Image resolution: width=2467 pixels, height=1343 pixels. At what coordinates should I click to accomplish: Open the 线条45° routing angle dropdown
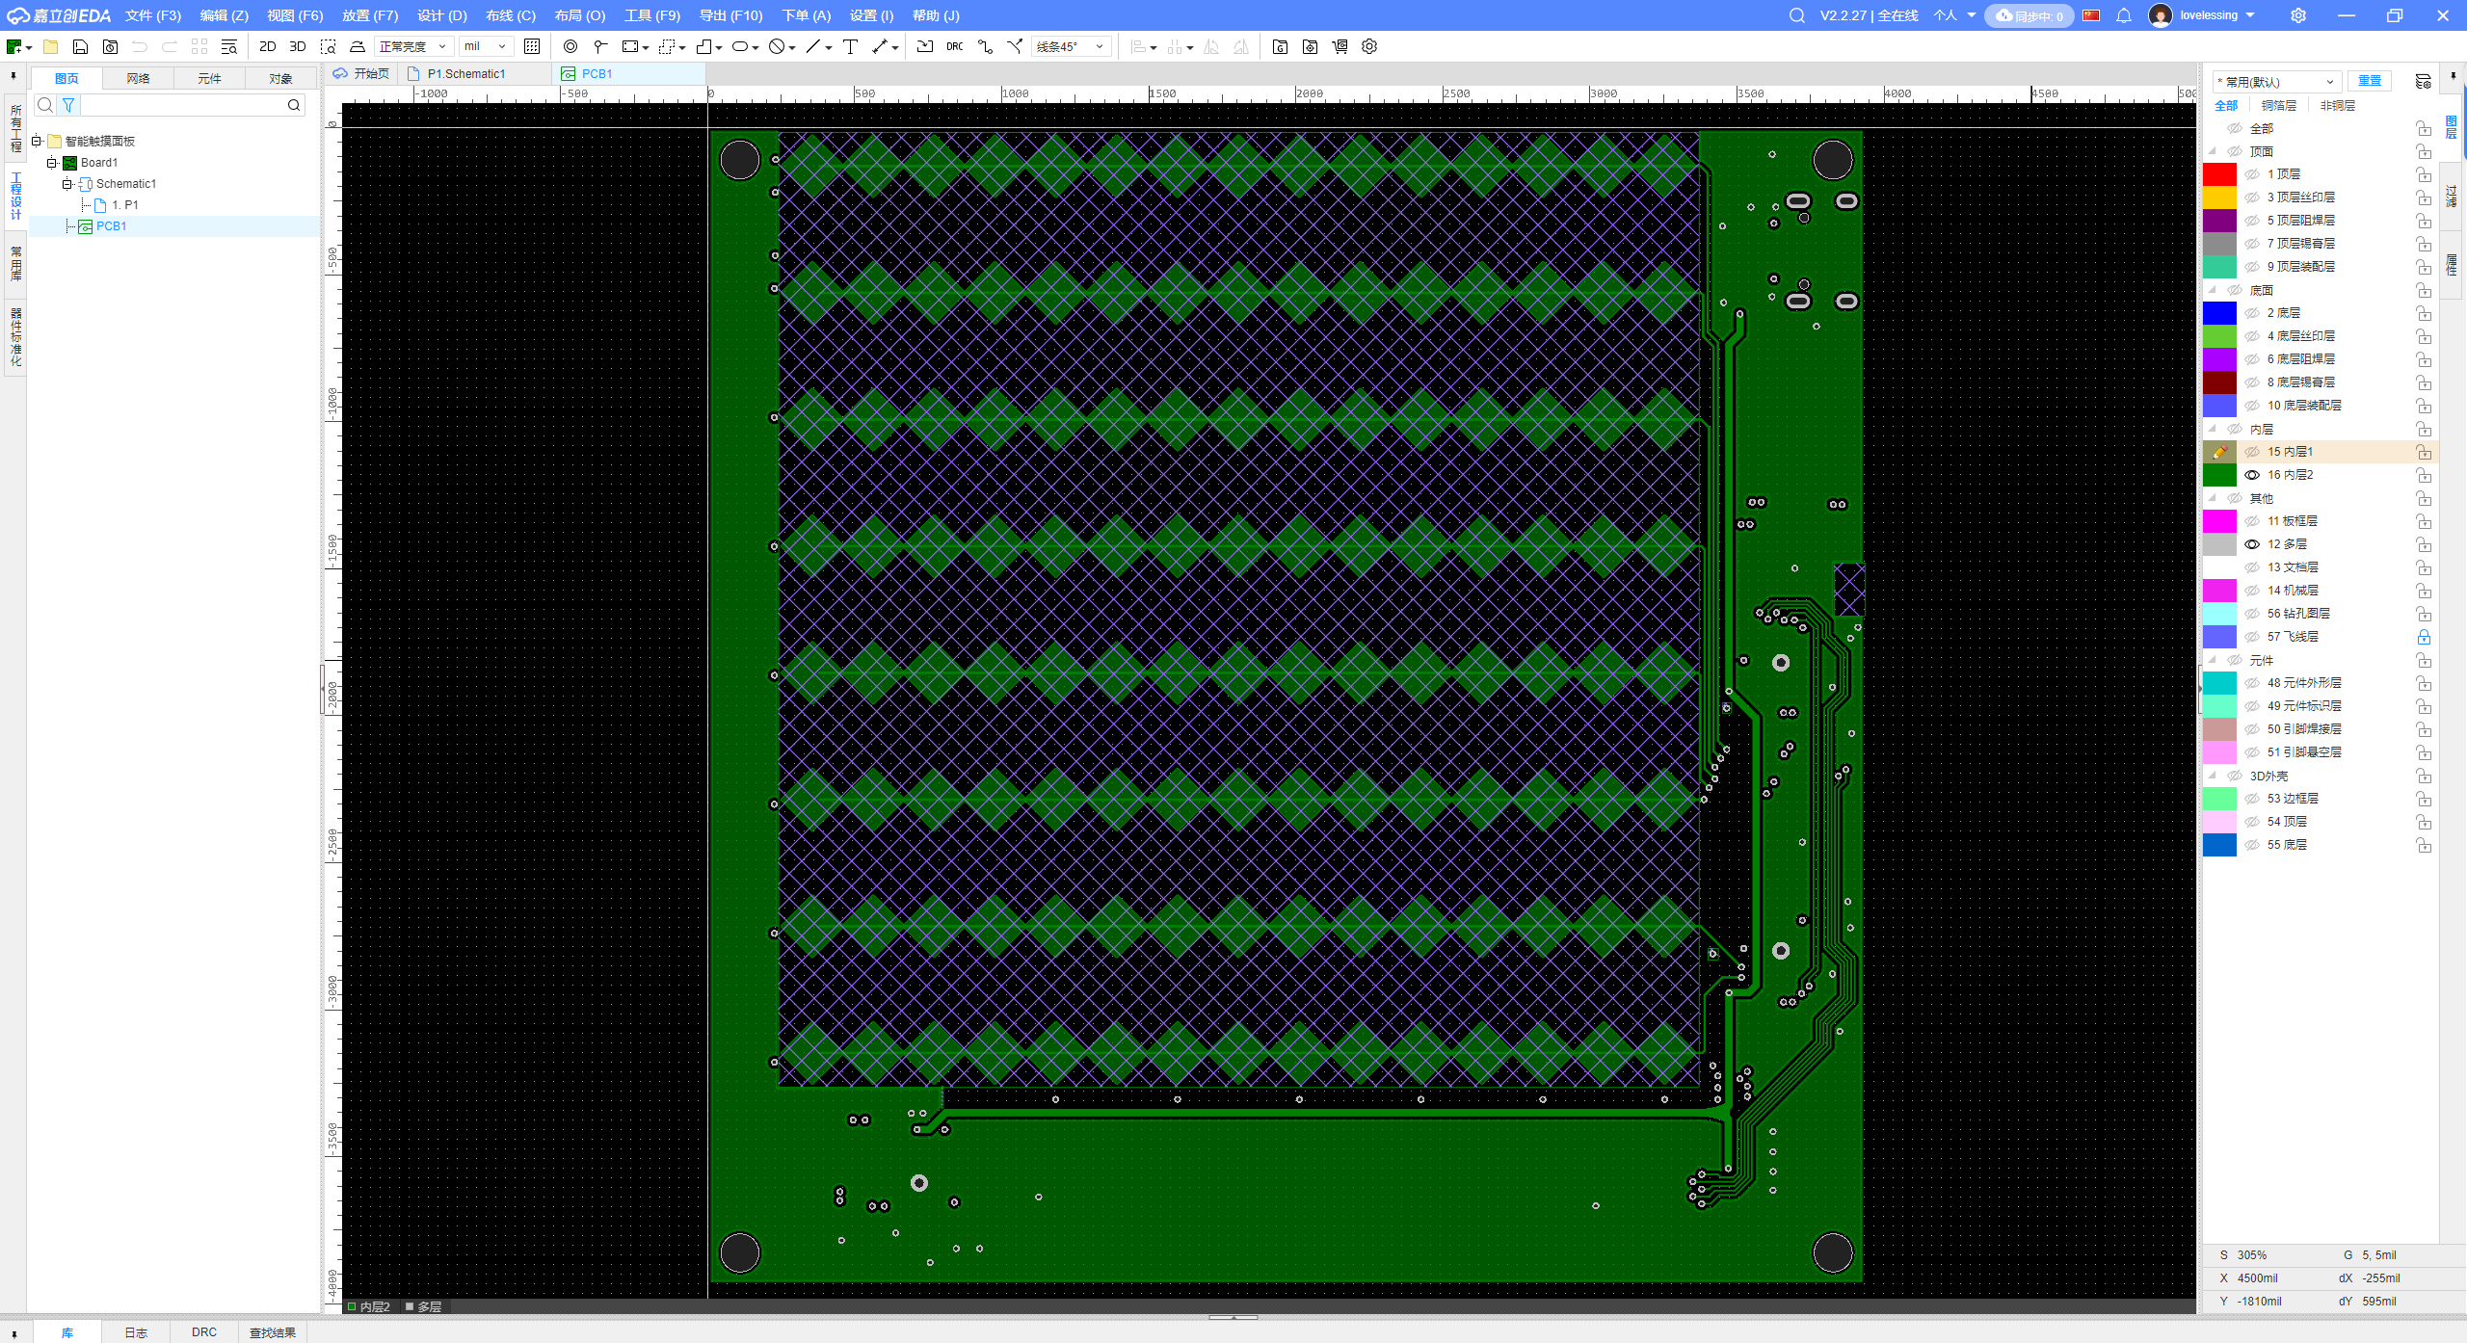[1071, 46]
